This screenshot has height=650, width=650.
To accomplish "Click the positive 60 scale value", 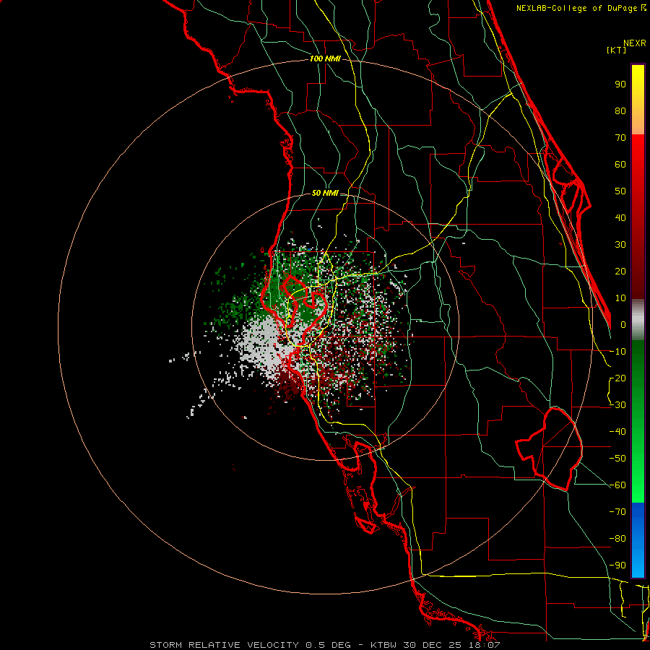I will click(620, 164).
